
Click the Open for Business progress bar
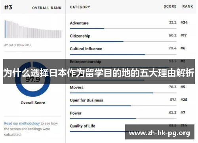click(x=123, y=106)
